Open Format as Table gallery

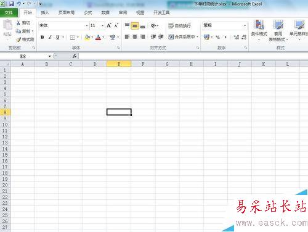[x=278, y=30]
